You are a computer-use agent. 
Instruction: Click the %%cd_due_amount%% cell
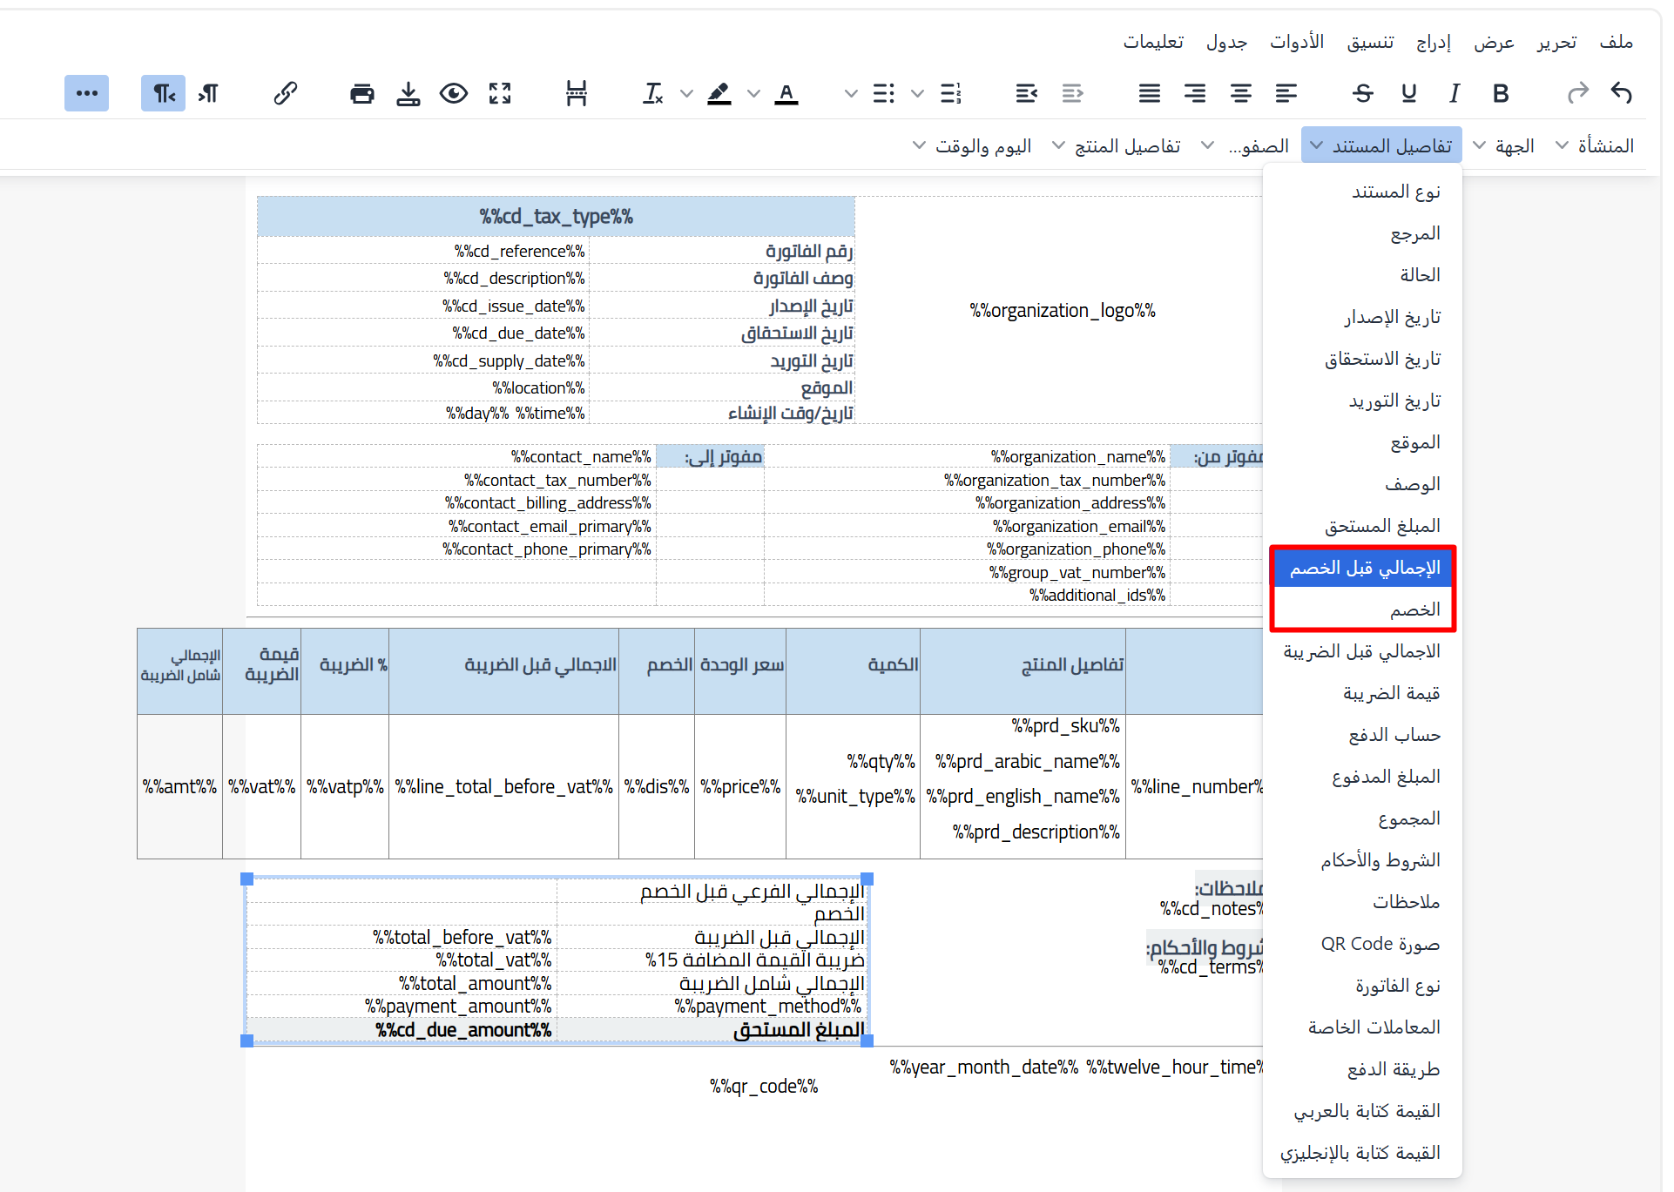click(402, 1030)
